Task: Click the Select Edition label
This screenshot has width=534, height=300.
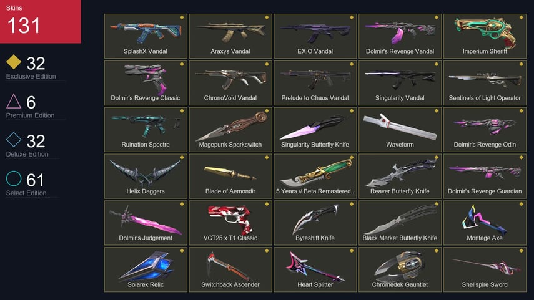Action: (x=26, y=193)
